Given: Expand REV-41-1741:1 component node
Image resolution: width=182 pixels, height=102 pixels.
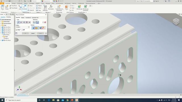Looking at the screenshot, I should tap(1, 27).
